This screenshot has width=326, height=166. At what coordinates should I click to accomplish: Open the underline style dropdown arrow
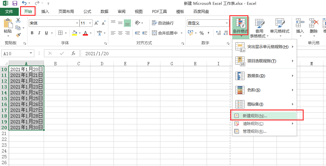click(x=51, y=33)
